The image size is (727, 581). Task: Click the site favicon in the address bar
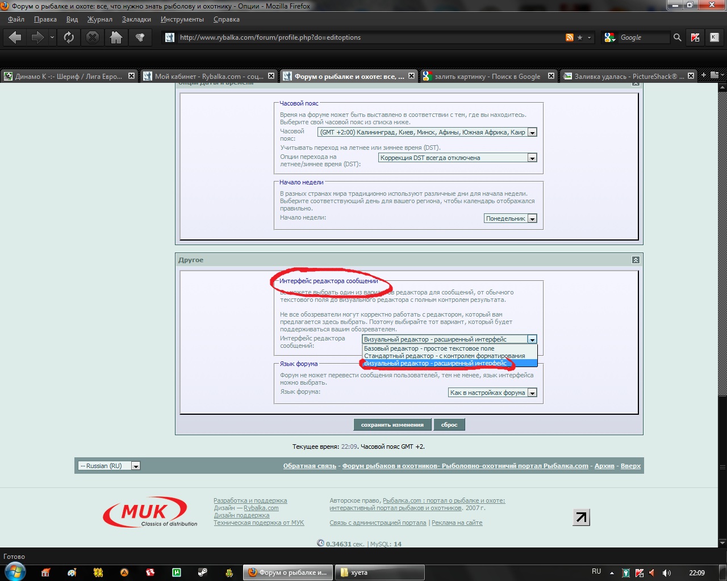169,37
